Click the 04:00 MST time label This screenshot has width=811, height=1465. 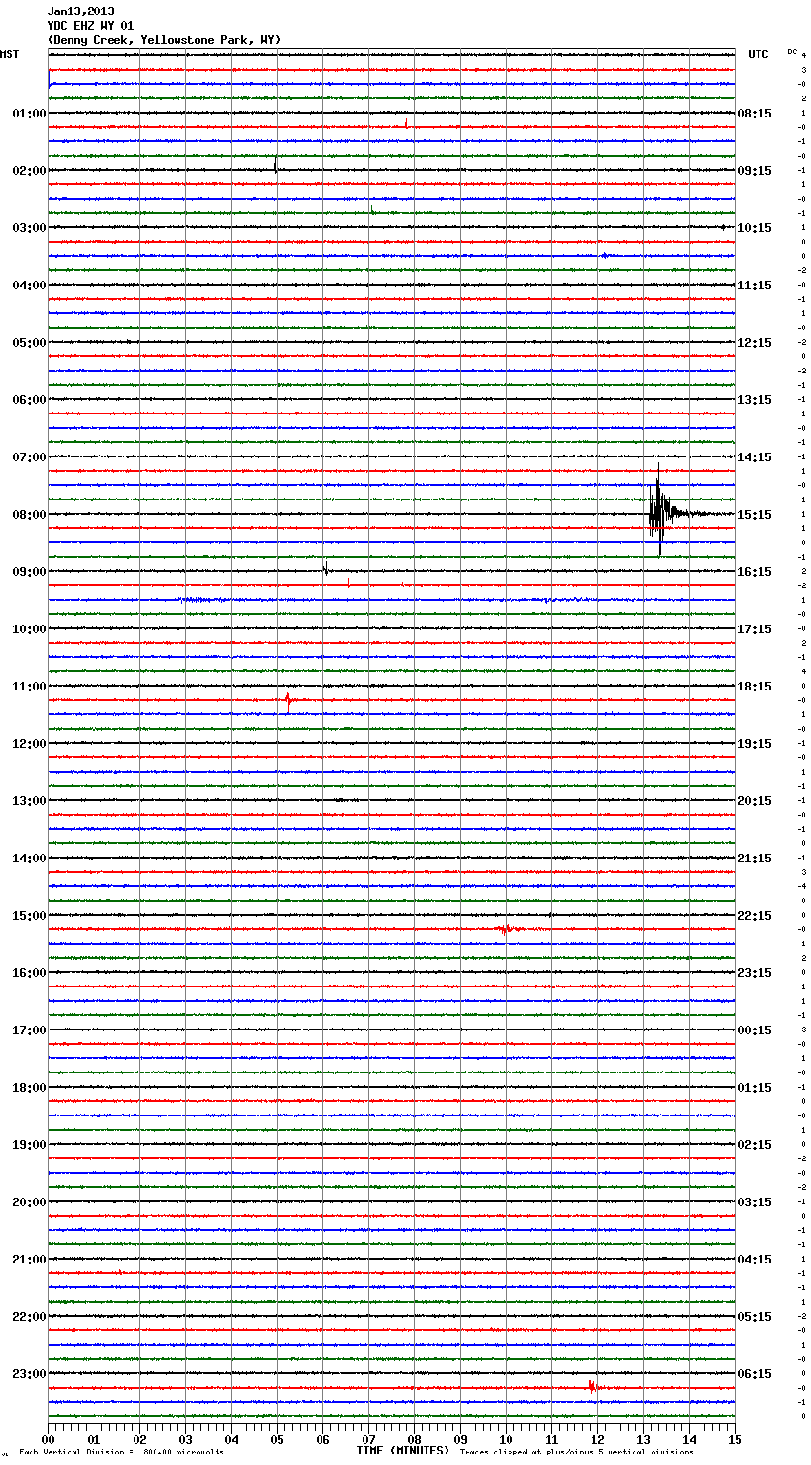(x=30, y=286)
